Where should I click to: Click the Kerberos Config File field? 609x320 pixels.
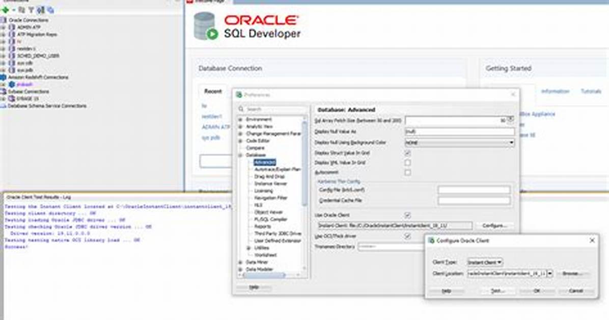(x=474, y=190)
